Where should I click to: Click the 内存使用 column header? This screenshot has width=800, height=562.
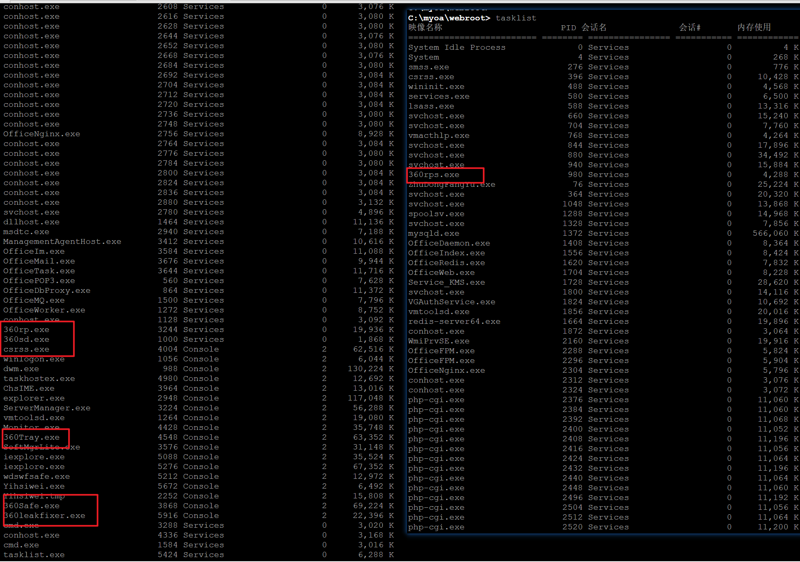(x=754, y=27)
